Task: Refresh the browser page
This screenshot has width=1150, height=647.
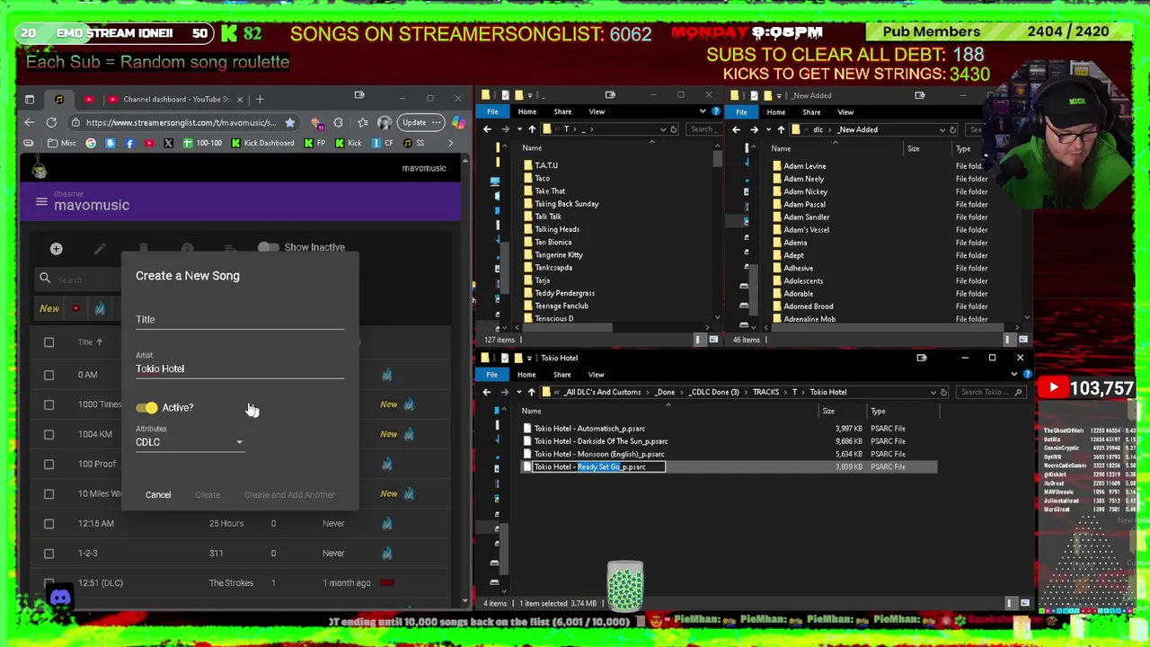Action: point(51,122)
